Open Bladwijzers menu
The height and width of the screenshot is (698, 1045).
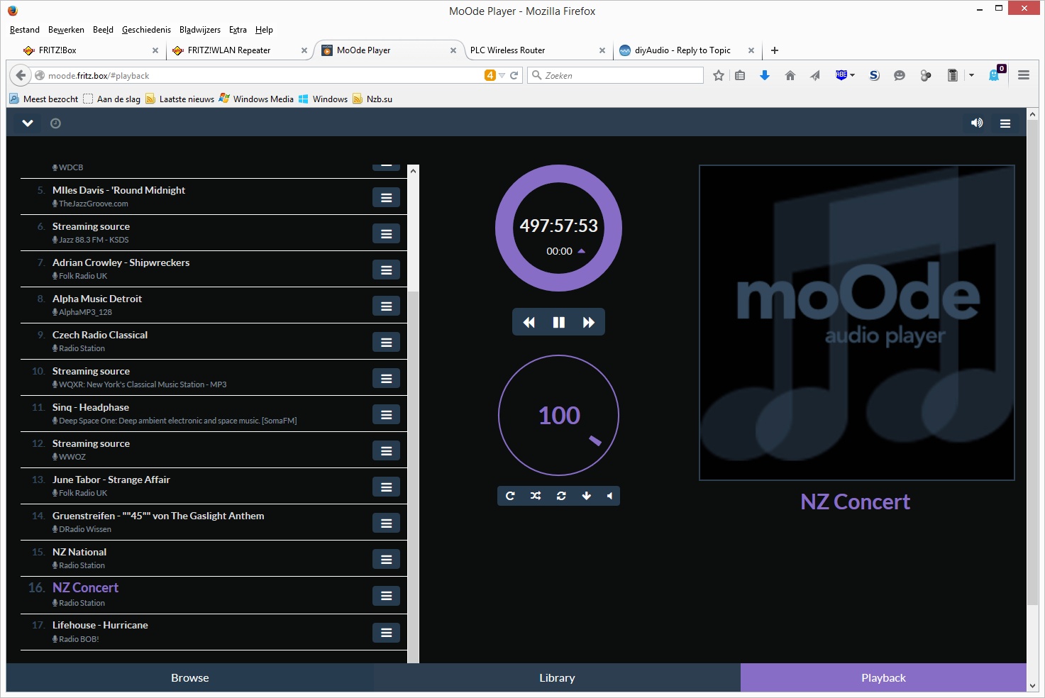(x=200, y=30)
